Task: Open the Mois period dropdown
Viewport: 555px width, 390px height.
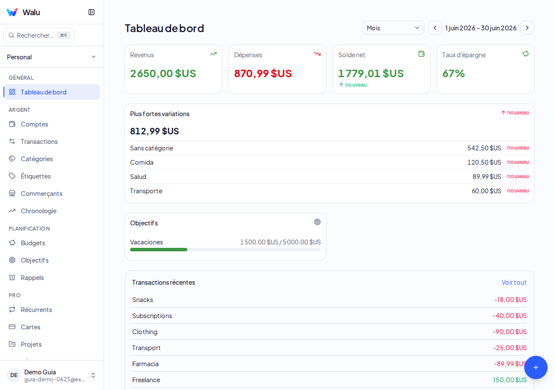Action: pyautogui.click(x=393, y=28)
